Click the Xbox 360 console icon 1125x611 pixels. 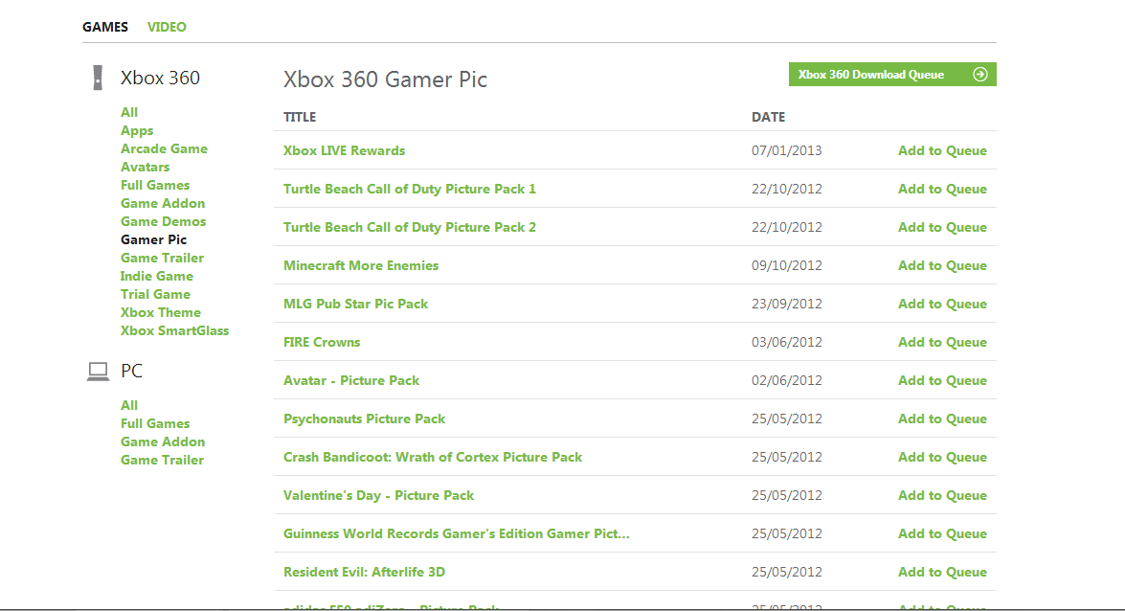point(98,78)
